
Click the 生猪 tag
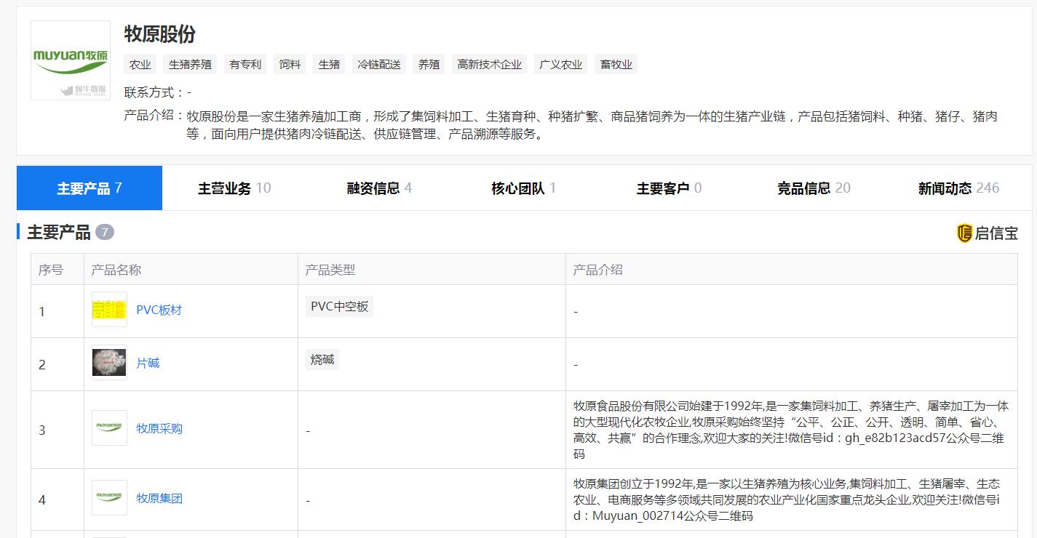(330, 65)
